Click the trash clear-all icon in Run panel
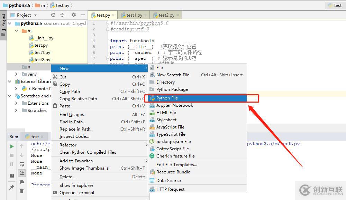346x200 pixels. pyautogui.click(x=21, y=191)
